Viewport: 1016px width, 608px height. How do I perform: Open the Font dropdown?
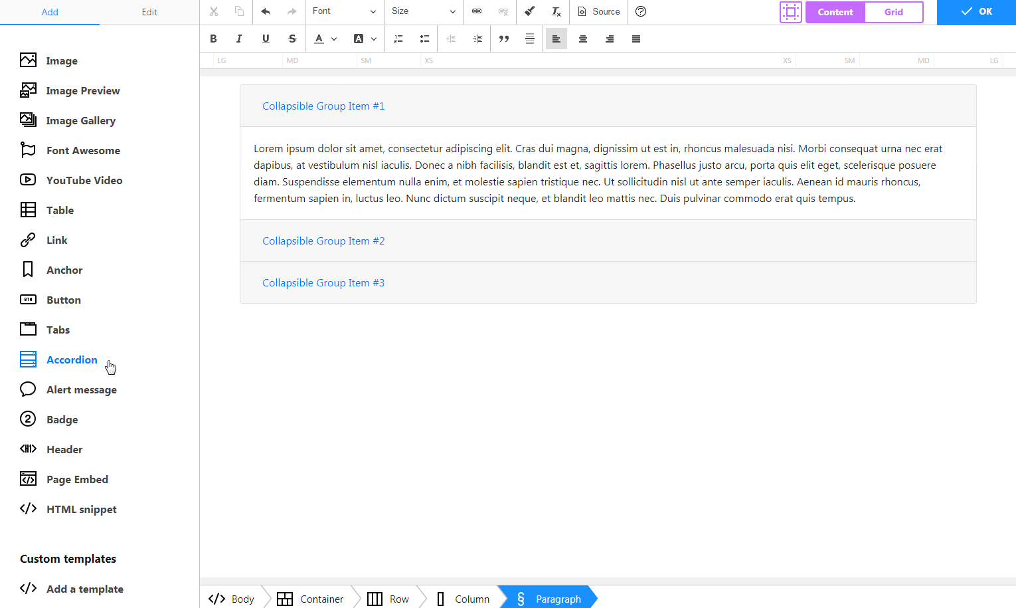[x=344, y=11]
